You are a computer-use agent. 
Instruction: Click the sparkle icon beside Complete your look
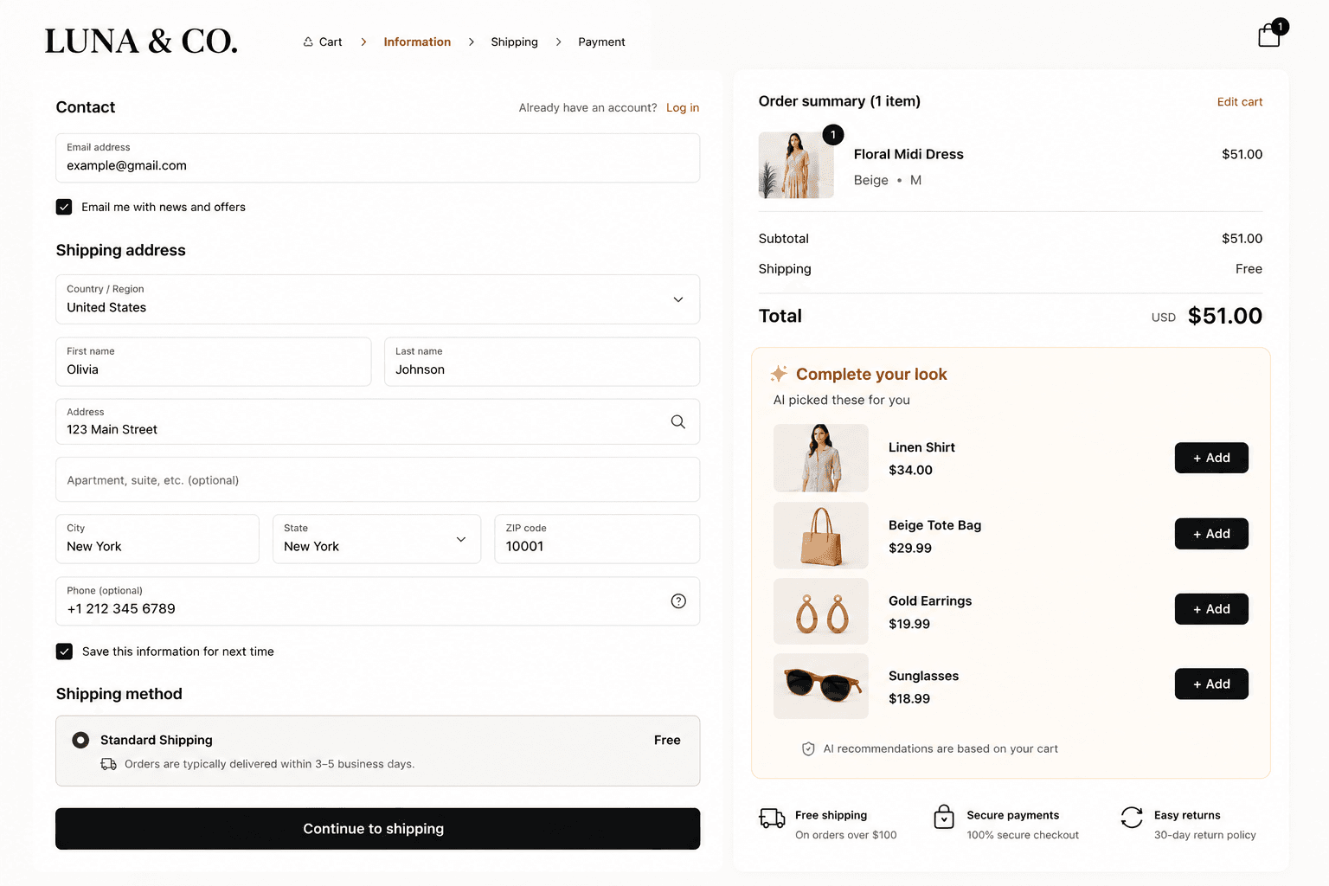tap(779, 374)
